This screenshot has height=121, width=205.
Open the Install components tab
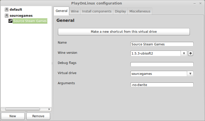(97, 11)
